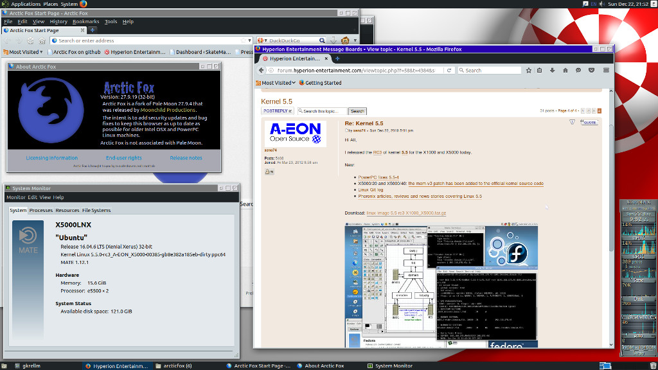Open the Arctic Fox address bar history dropdown
The width and height of the screenshot is (658, 370).
pos(250,40)
